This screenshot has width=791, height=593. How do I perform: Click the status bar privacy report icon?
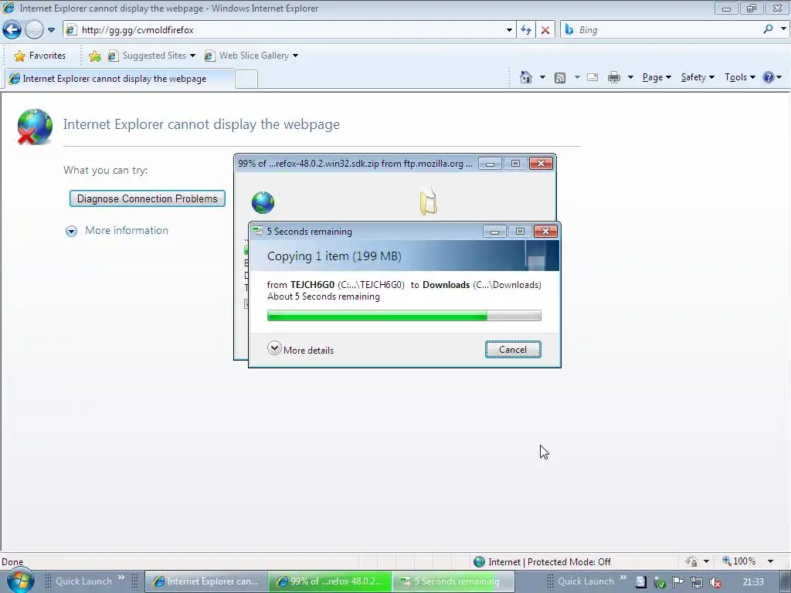(x=691, y=561)
